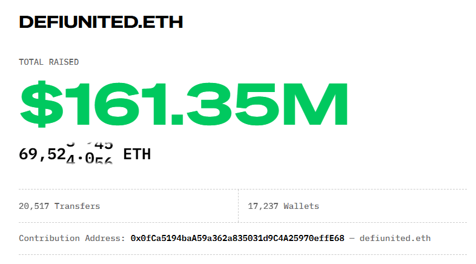Click the DEFIUNITED.ETH page heading
476x264 pixels.
101,22
